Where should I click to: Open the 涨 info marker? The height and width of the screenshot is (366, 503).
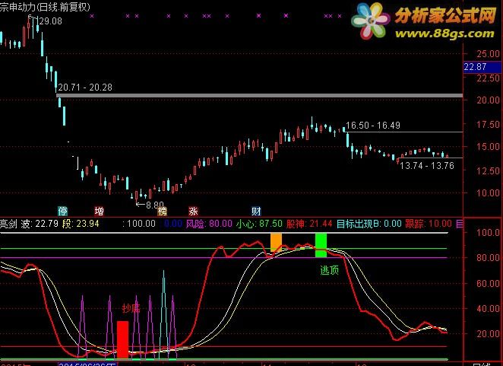(193, 211)
